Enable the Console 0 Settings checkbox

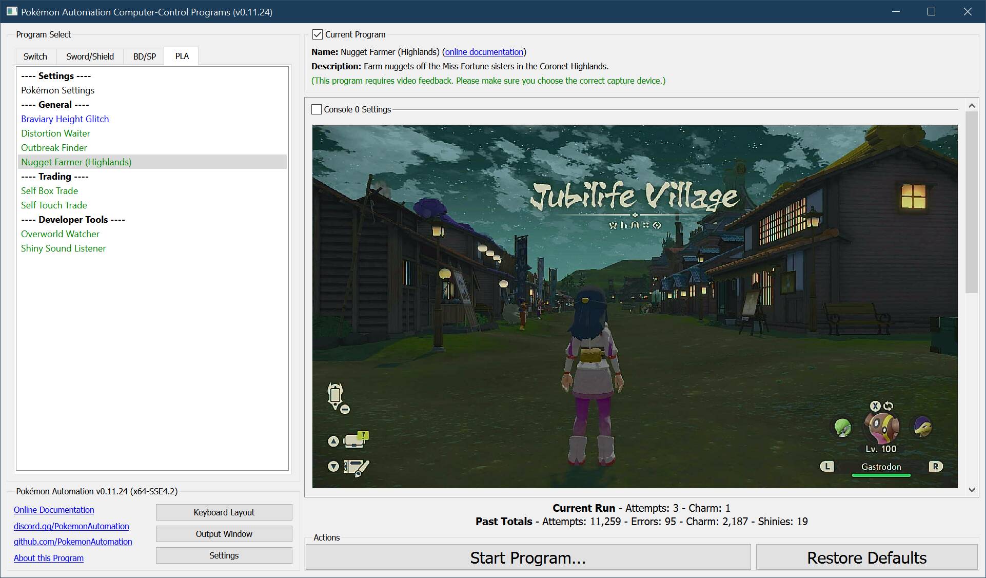[x=317, y=109]
